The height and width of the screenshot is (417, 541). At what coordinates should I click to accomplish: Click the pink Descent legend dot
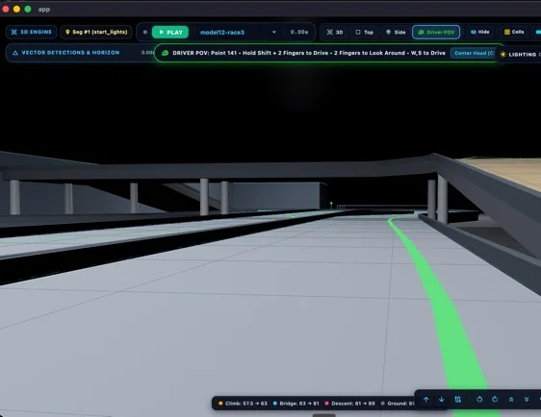(326, 404)
